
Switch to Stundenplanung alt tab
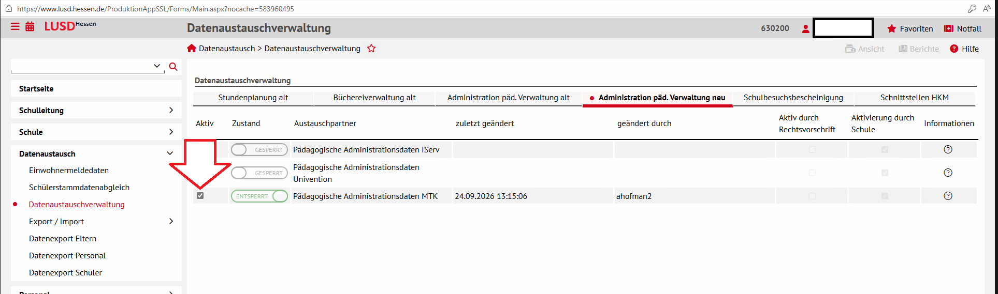[x=253, y=98]
